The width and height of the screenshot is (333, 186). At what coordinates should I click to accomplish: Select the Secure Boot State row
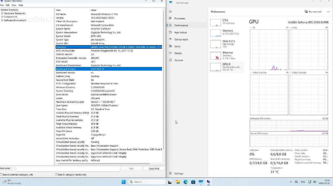[x=109, y=80]
